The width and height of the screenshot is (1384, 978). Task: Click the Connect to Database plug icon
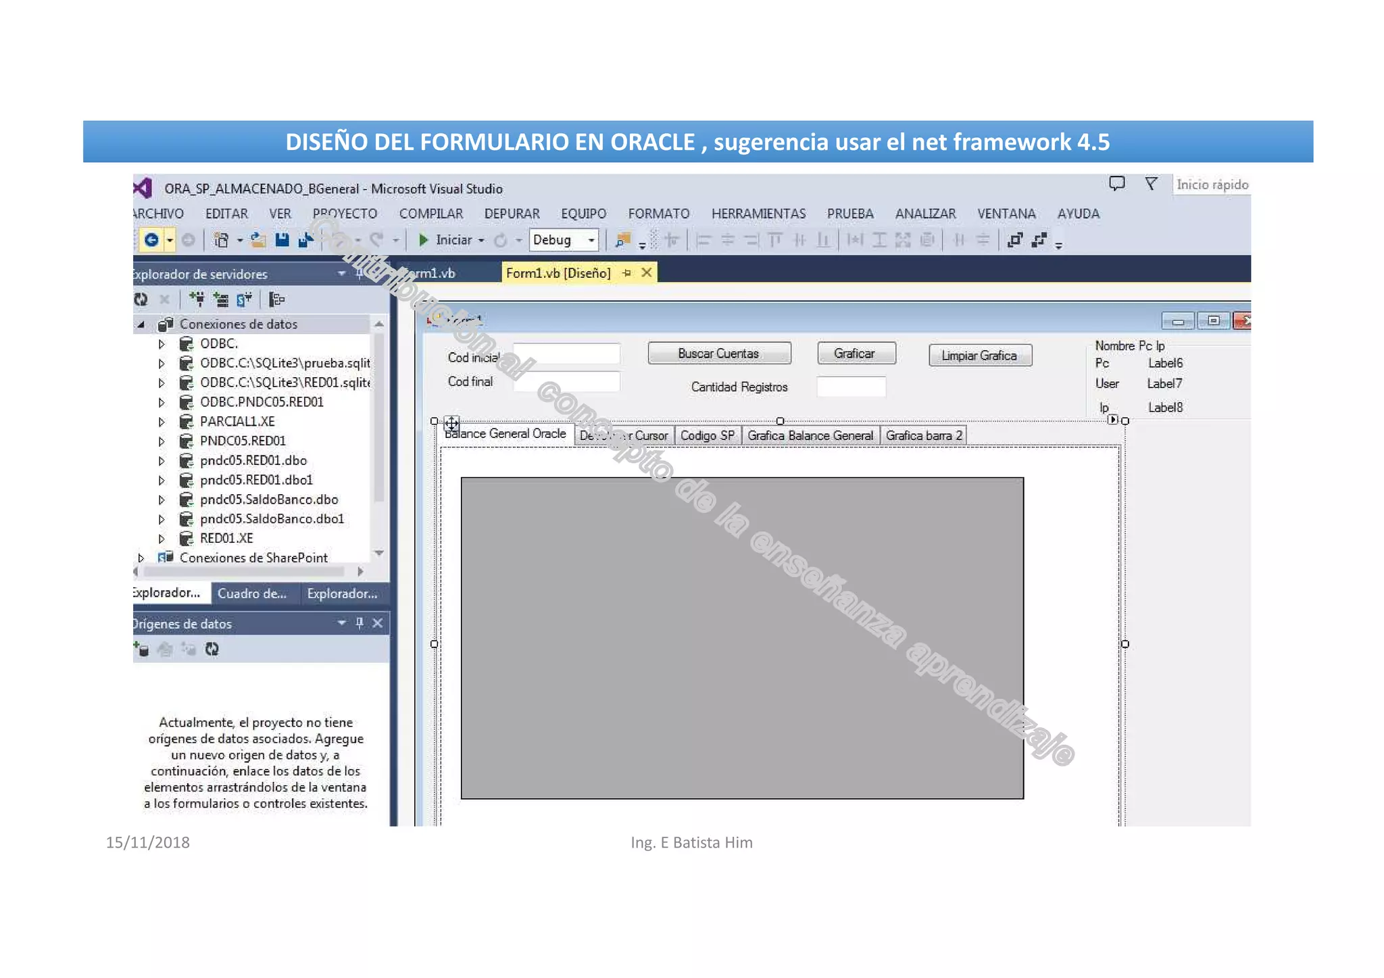click(x=197, y=299)
